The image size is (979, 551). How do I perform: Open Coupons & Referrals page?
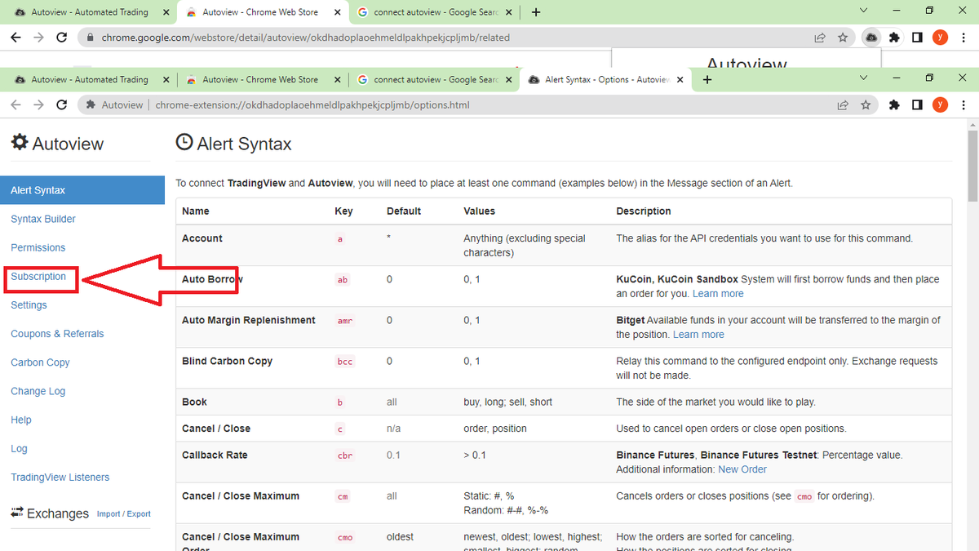[57, 334]
